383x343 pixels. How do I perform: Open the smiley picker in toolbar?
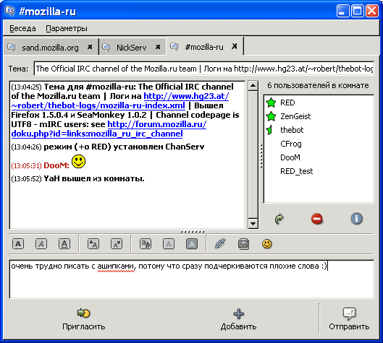click(x=266, y=244)
